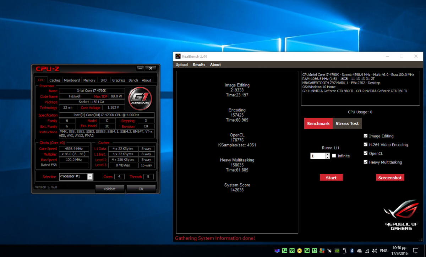Click the Validate button in CPU-Z
Viewport: 426px width, 257px height.
point(110,189)
